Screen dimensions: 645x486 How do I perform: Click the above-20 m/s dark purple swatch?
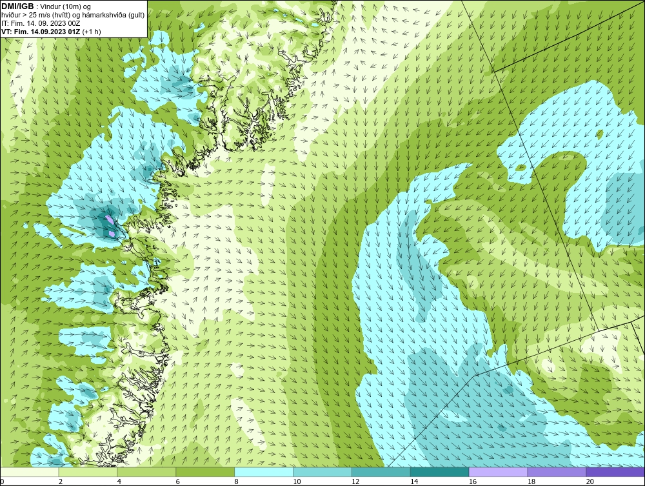[x=615, y=472]
